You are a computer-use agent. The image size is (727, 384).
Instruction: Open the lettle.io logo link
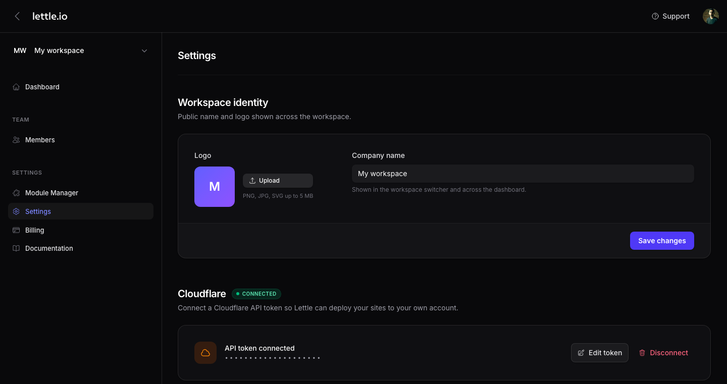(50, 16)
